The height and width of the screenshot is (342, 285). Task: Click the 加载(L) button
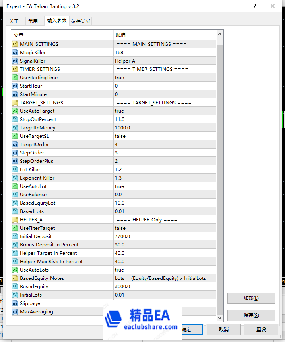click(x=251, y=298)
